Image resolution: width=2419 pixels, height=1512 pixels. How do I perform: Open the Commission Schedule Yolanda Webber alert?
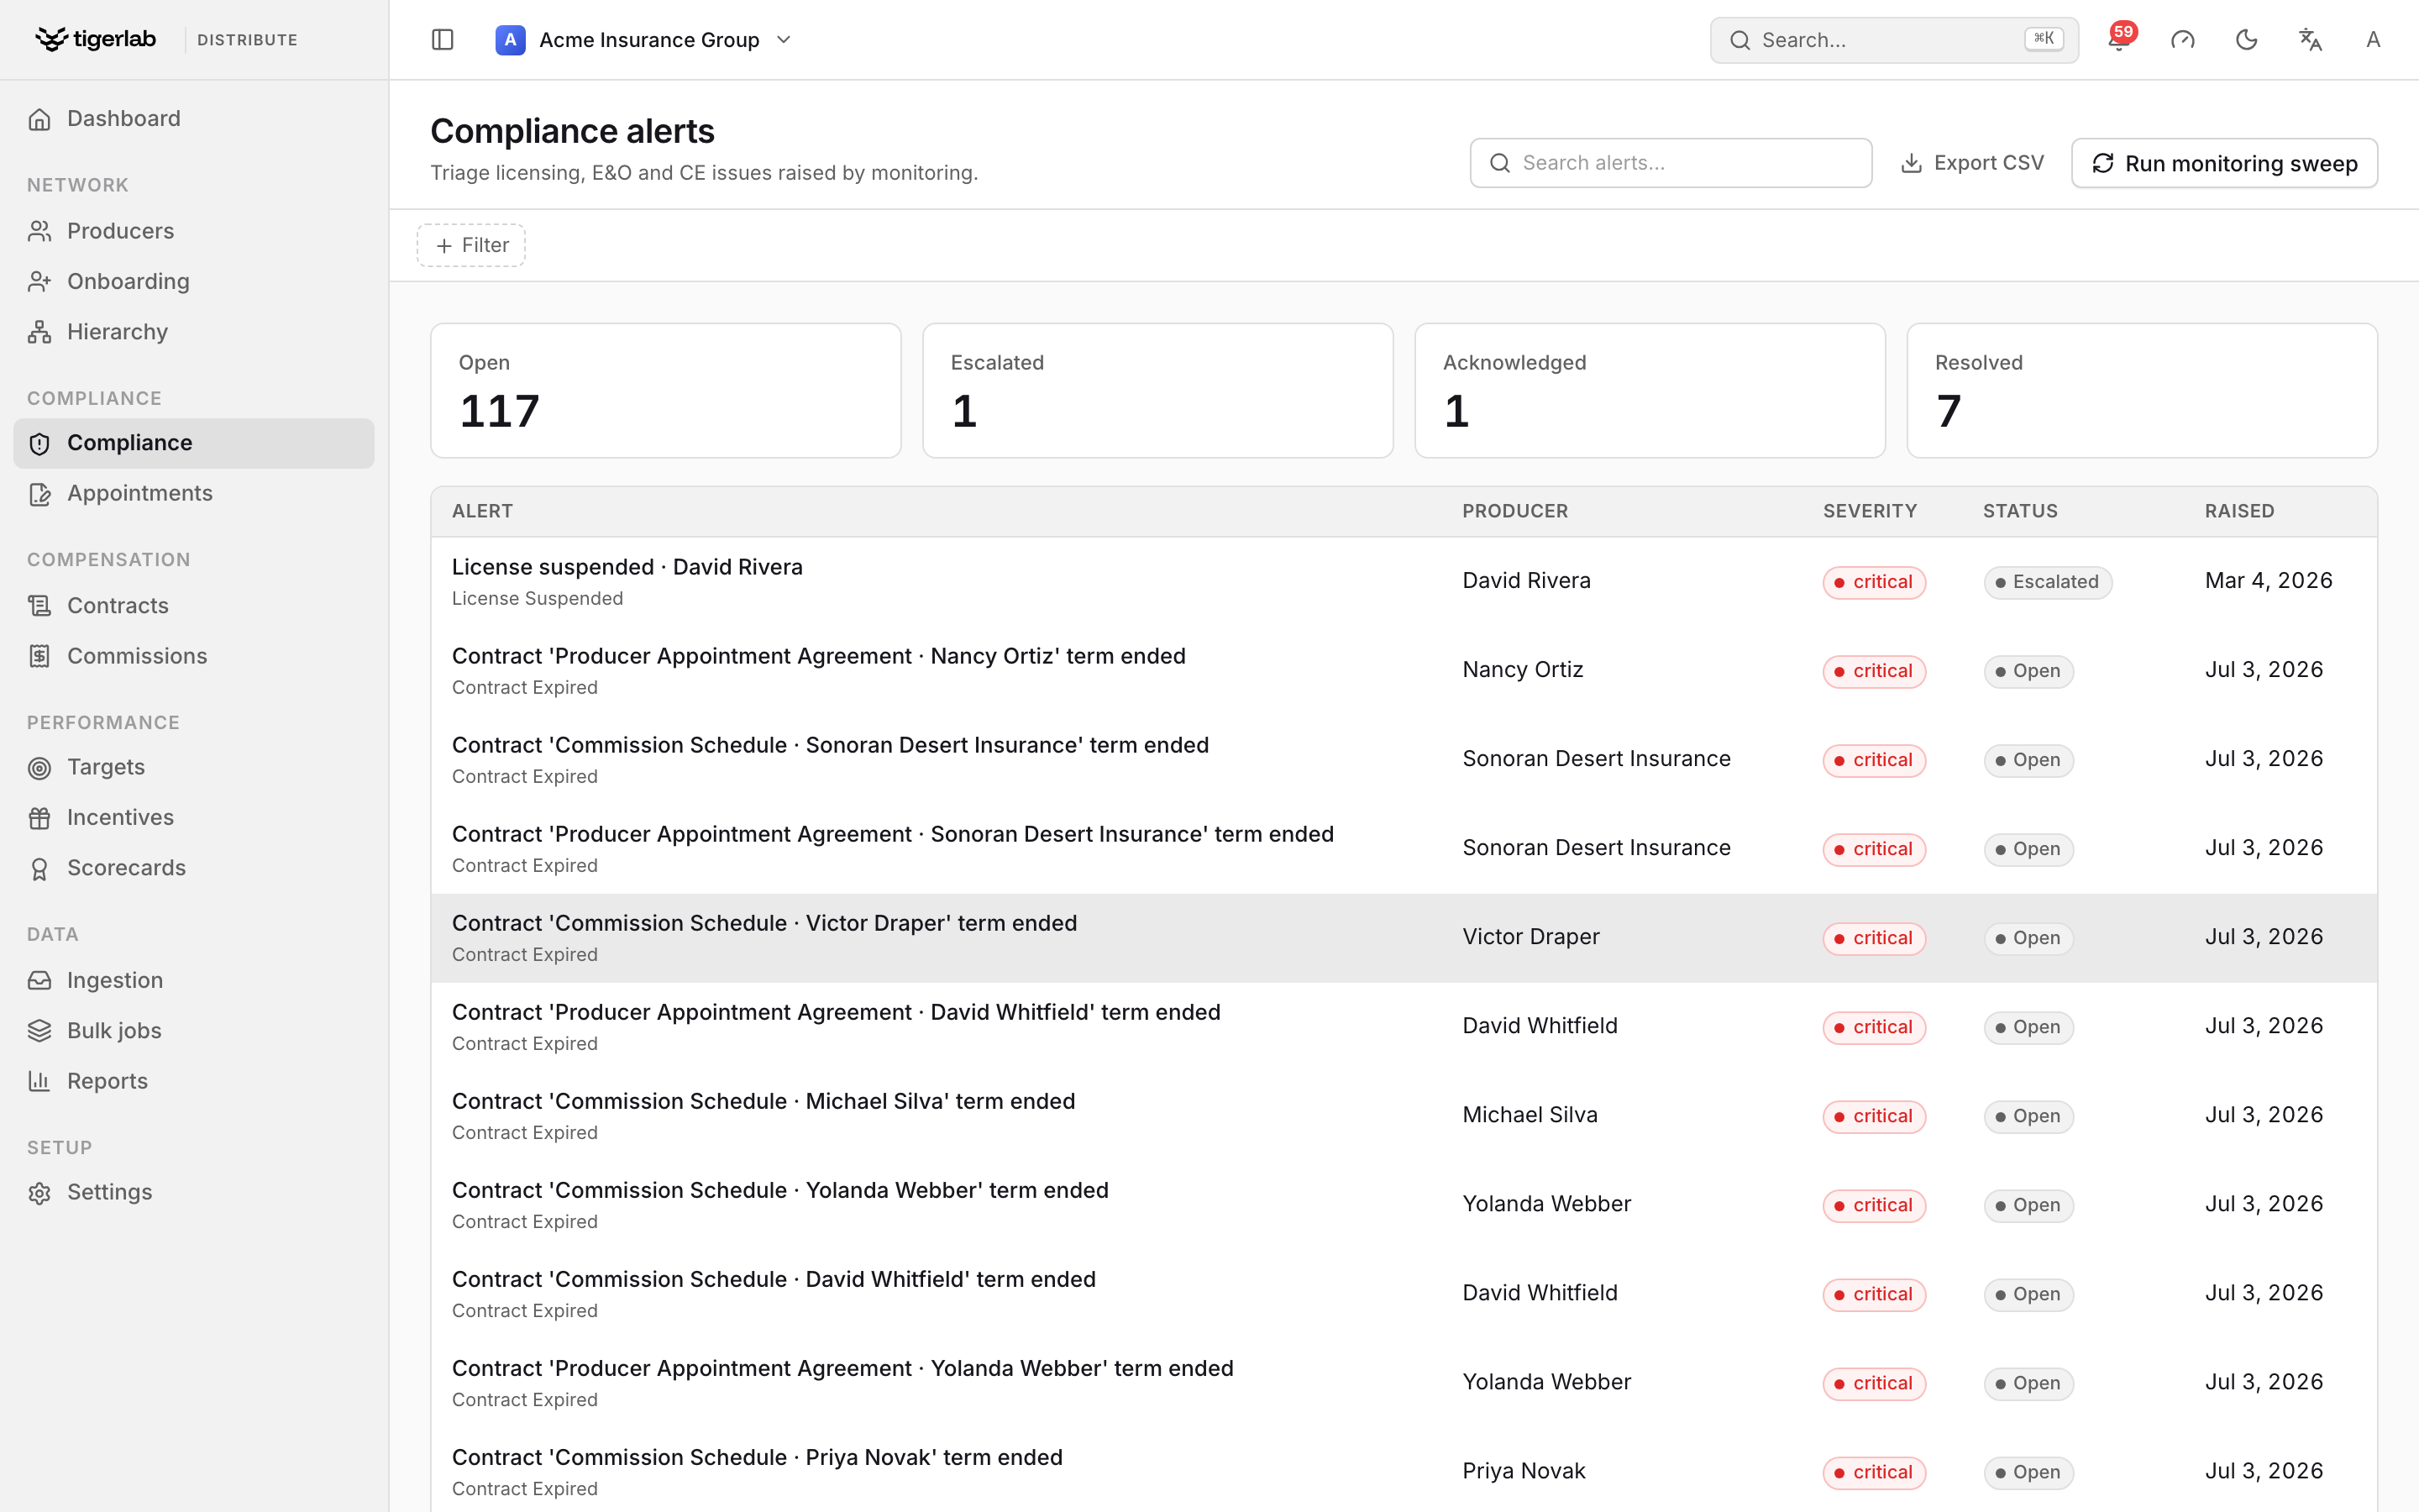(1404, 1205)
